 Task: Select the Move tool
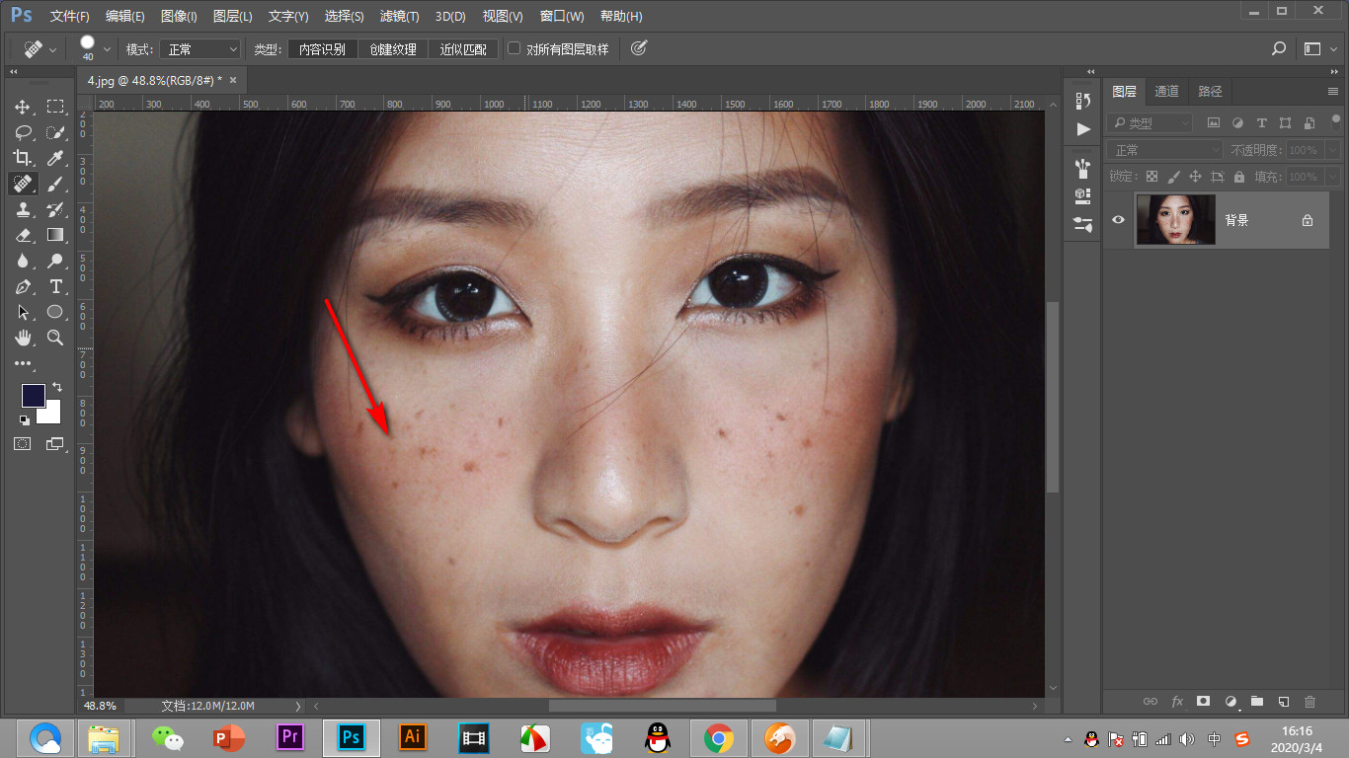pos(23,107)
